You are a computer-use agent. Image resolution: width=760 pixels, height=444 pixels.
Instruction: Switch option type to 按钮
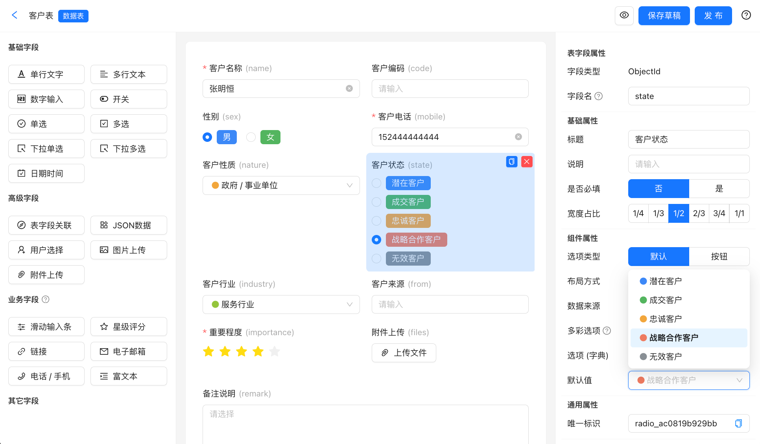tap(719, 256)
